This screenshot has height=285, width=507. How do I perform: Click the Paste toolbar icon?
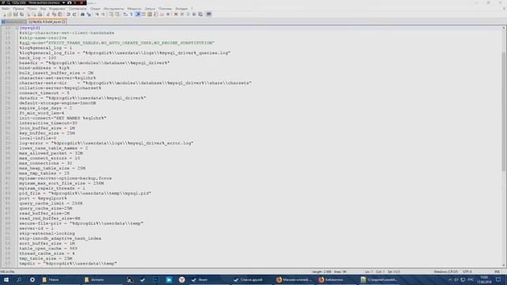coord(60,14)
